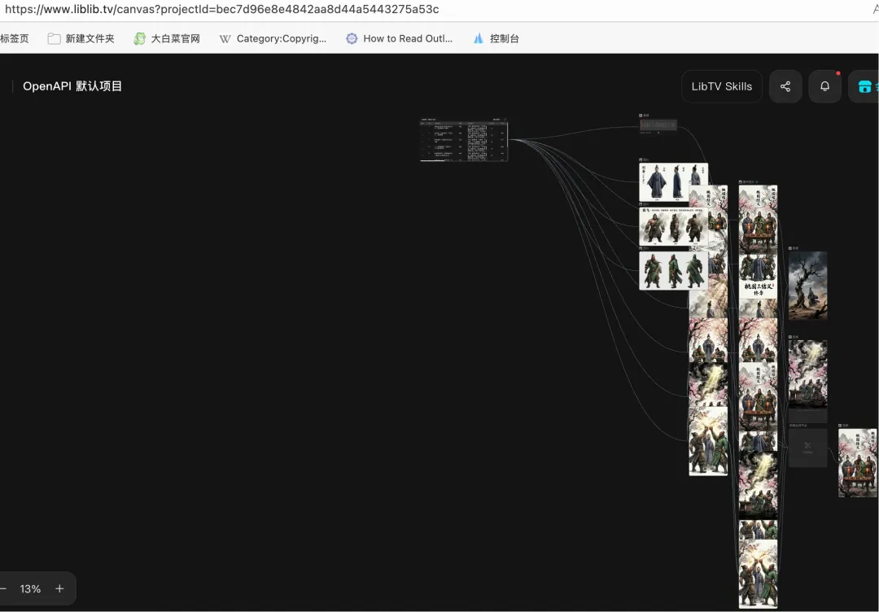This screenshot has height=612, width=879.
Task: Open the Category:Copyrig... Wikipedia bookmark
Action: [273, 39]
